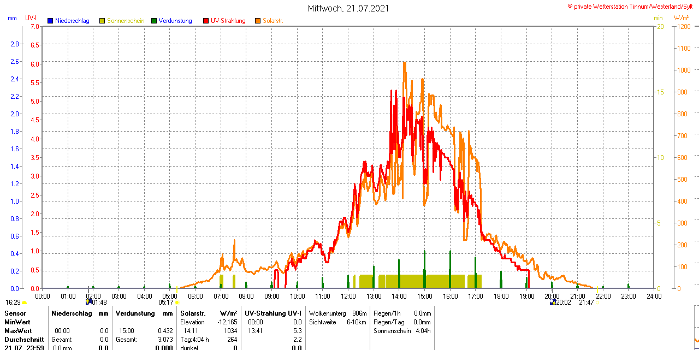699x350 pixels.
Task: Select the Verdunstung legend text label
Action: (175, 21)
